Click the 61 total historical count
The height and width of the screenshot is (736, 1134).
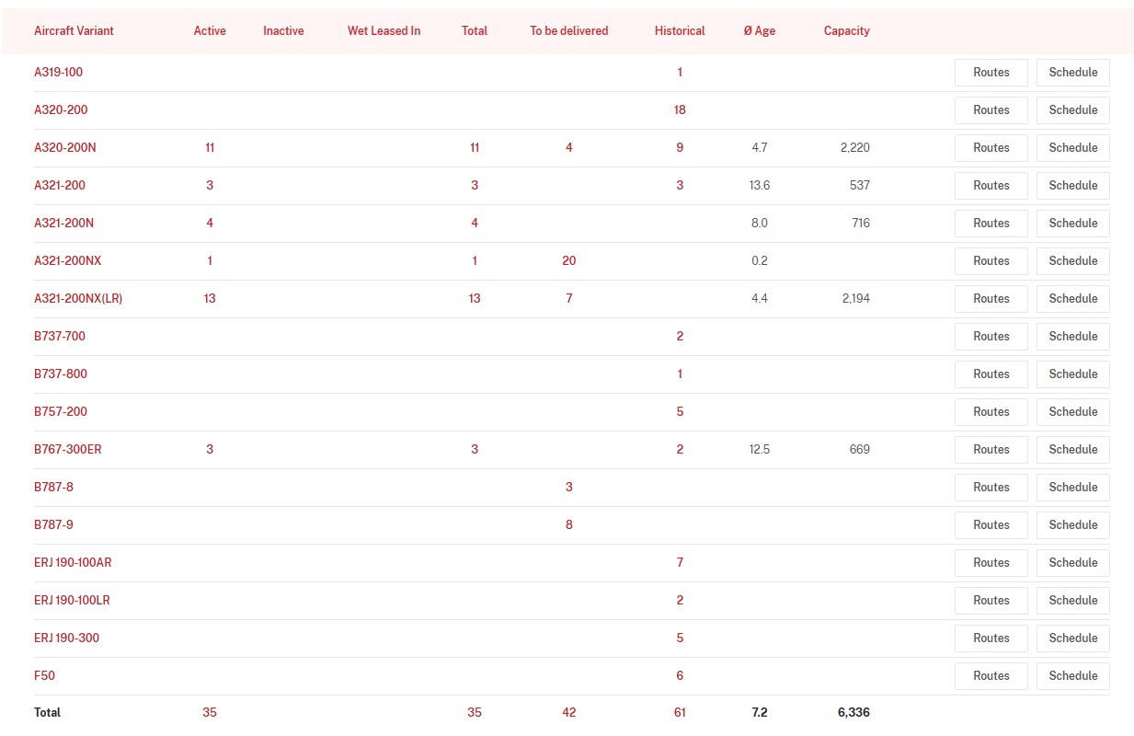point(680,712)
